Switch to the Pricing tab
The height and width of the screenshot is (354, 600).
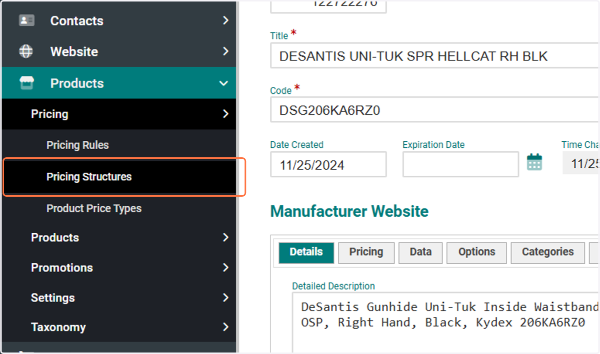tap(366, 252)
